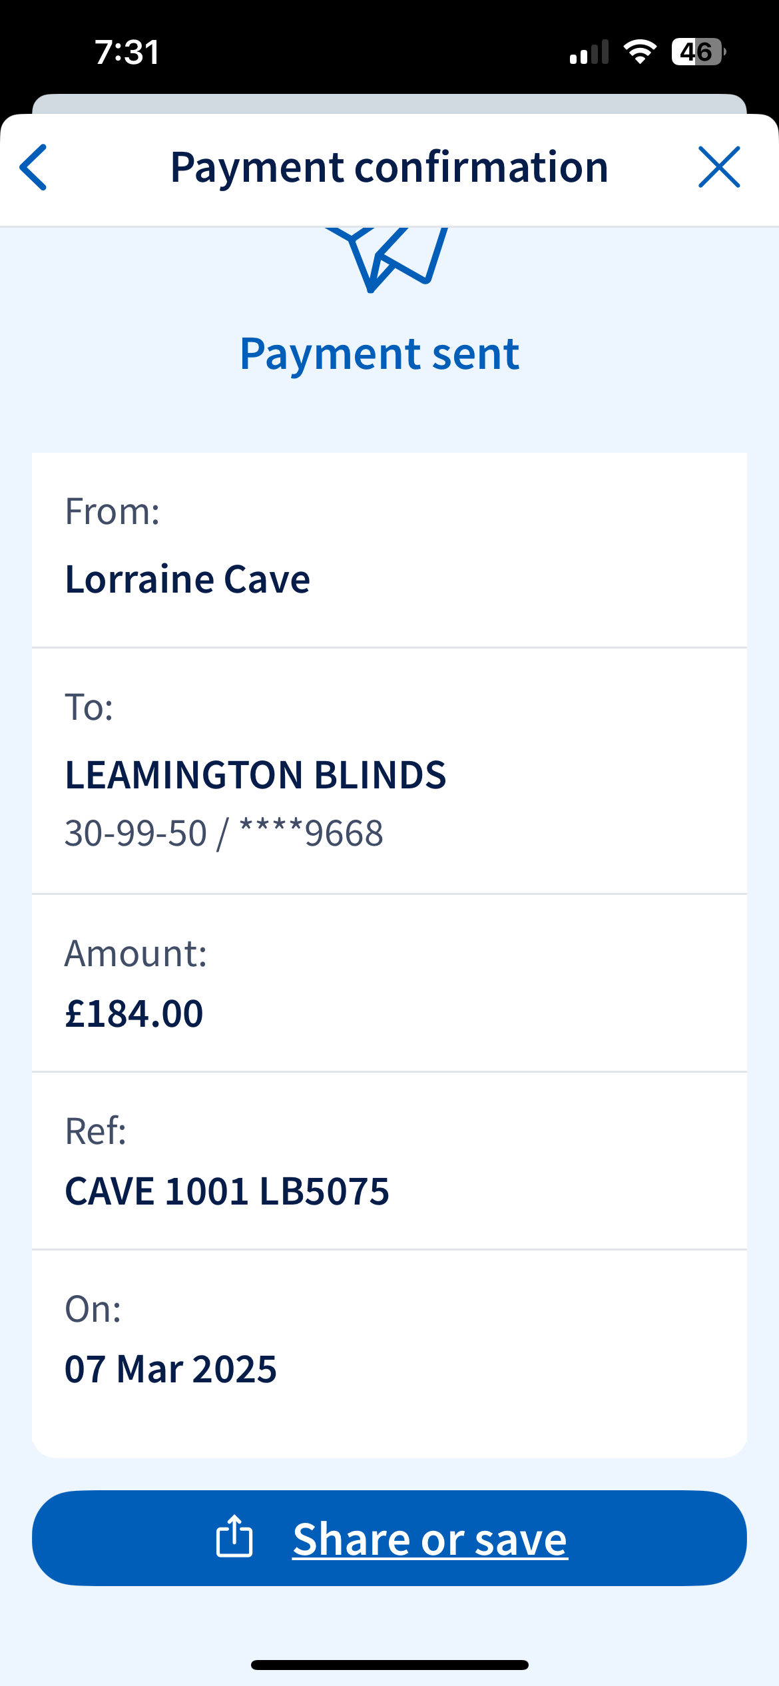This screenshot has width=779, height=1686.
Task: Tap the date 07 Mar 2025
Action: click(170, 1369)
